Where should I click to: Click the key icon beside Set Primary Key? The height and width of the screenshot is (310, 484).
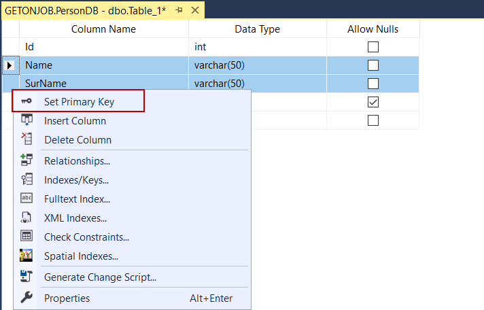coord(27,102)
